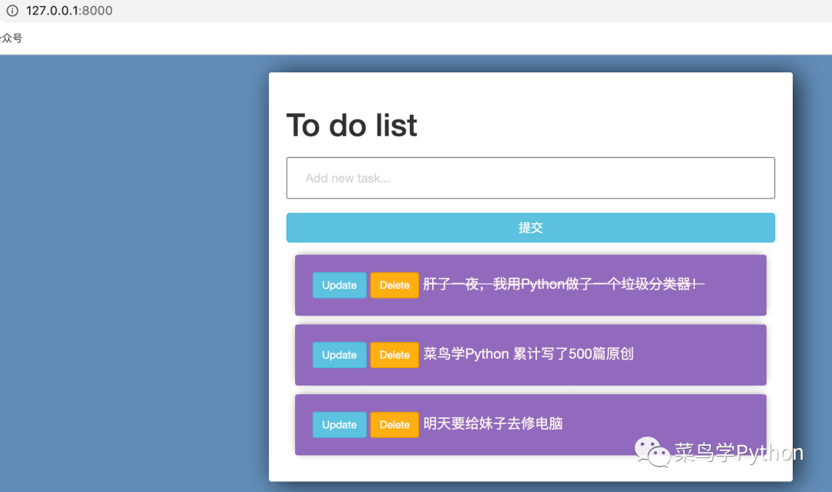832x492 pixels.
Task: Select the third purple task card
Action: 531,424
